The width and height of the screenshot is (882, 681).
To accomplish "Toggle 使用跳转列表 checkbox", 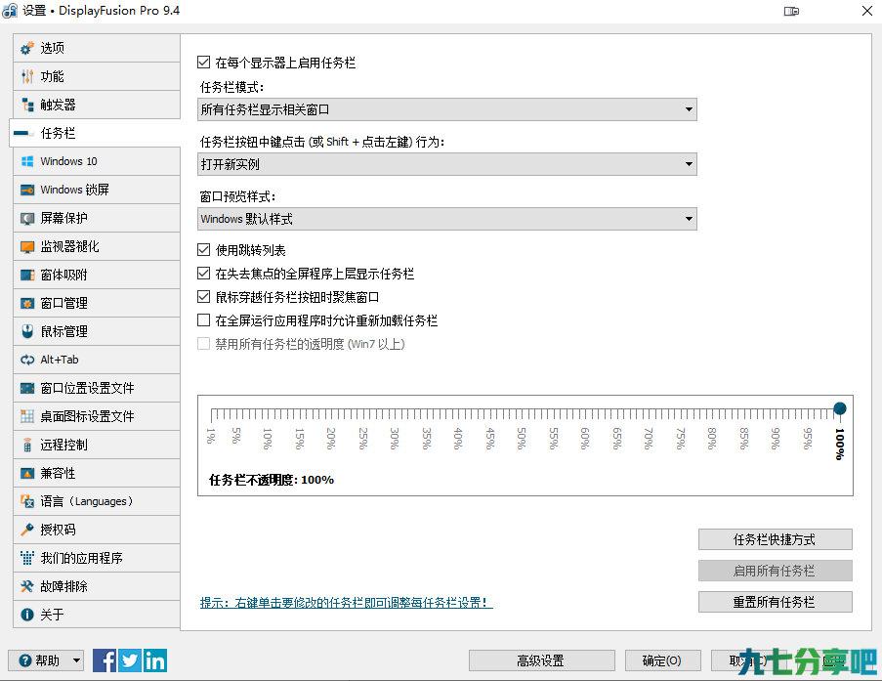I will (x=203, y=249).
